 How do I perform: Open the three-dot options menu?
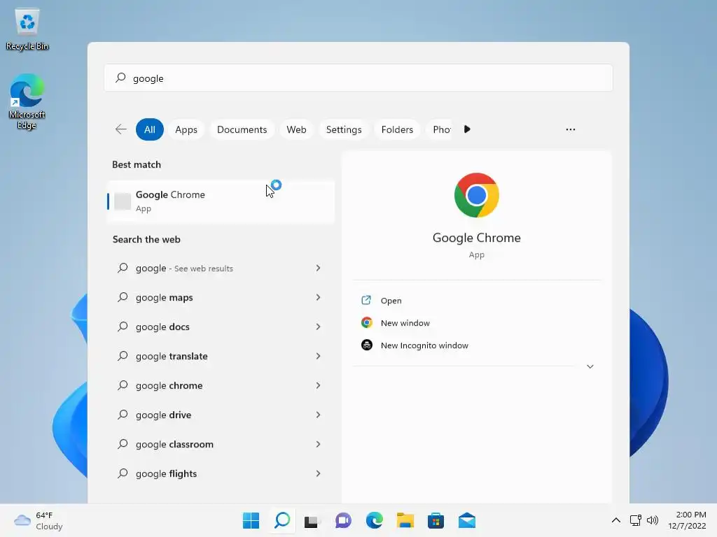pos(571,129)
